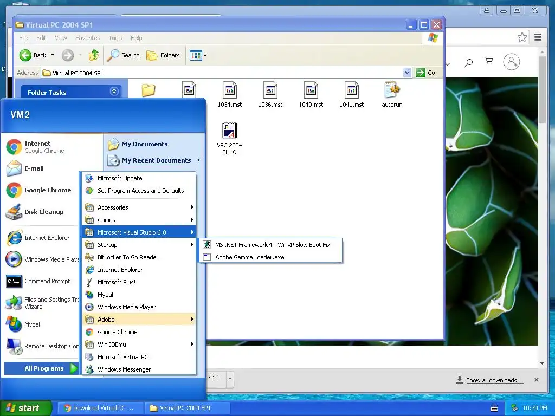
Task: Open Remote Desktop Connection shortcut
Action: pyautogui.click(x=42, y=346)
